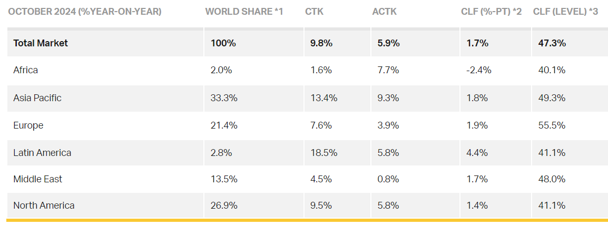Click Asia Pacific's 33.3% world share
The image size is (608, 225).
pyautogui.click(x=224, y=97)
